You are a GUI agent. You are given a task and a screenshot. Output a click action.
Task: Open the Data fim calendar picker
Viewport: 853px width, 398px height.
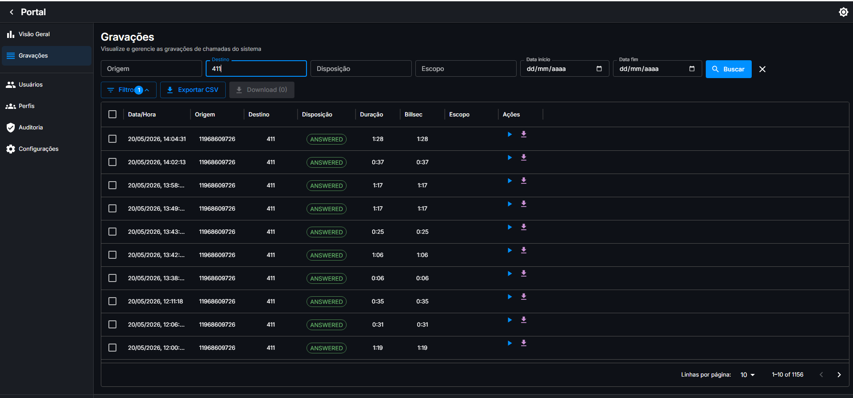[x=692, y=69]
